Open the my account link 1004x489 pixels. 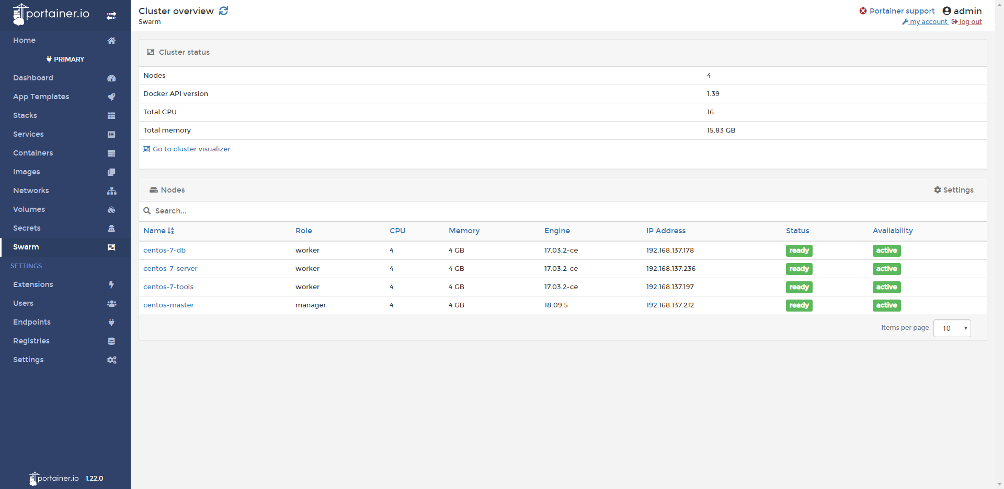925,22
